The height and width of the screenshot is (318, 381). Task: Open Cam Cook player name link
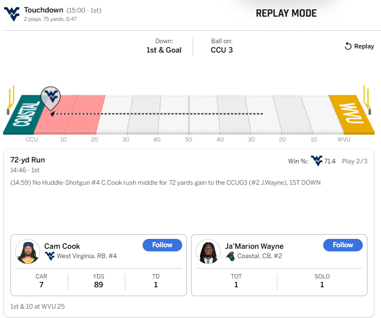[x=62, y=246]
